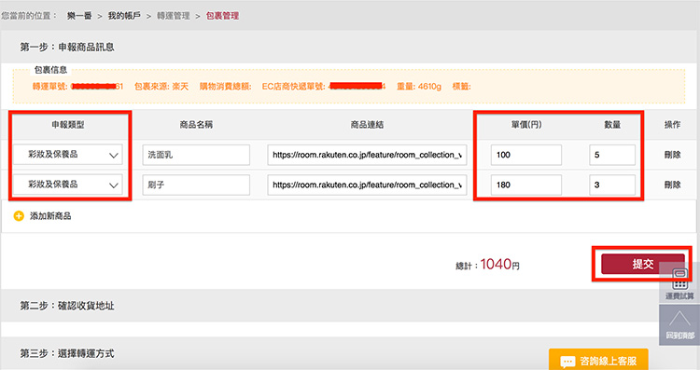Delete the 洗面乳 product row

coord(672,155)
